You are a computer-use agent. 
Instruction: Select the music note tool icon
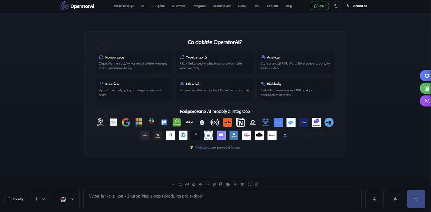(214, 184)
